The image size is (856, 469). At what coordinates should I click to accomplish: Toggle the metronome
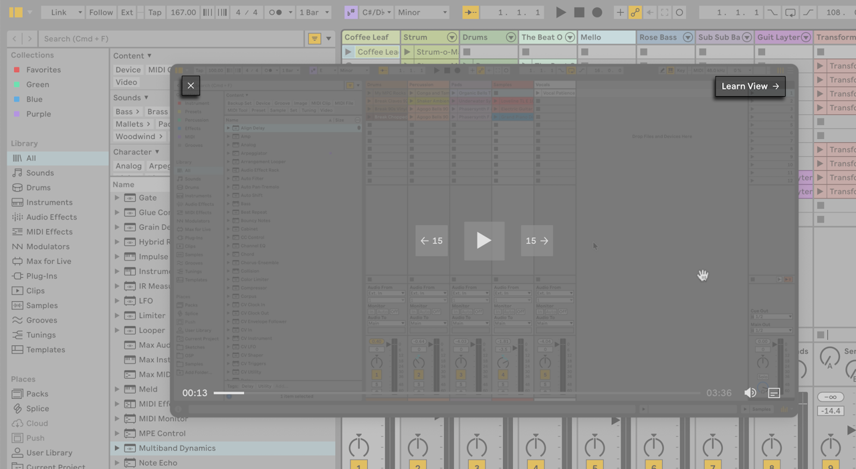click(275, 12)
